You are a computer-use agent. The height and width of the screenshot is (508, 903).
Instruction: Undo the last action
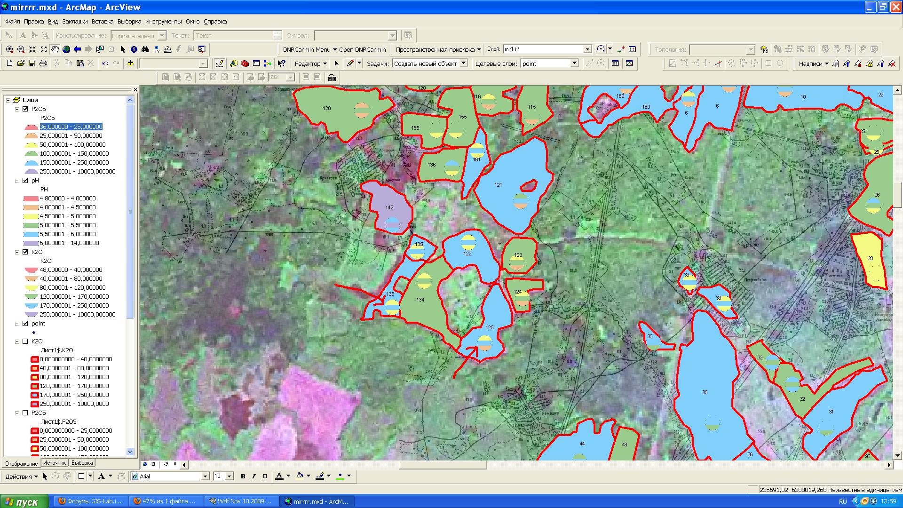pos(105,63)
